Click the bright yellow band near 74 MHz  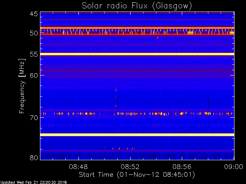137,135
